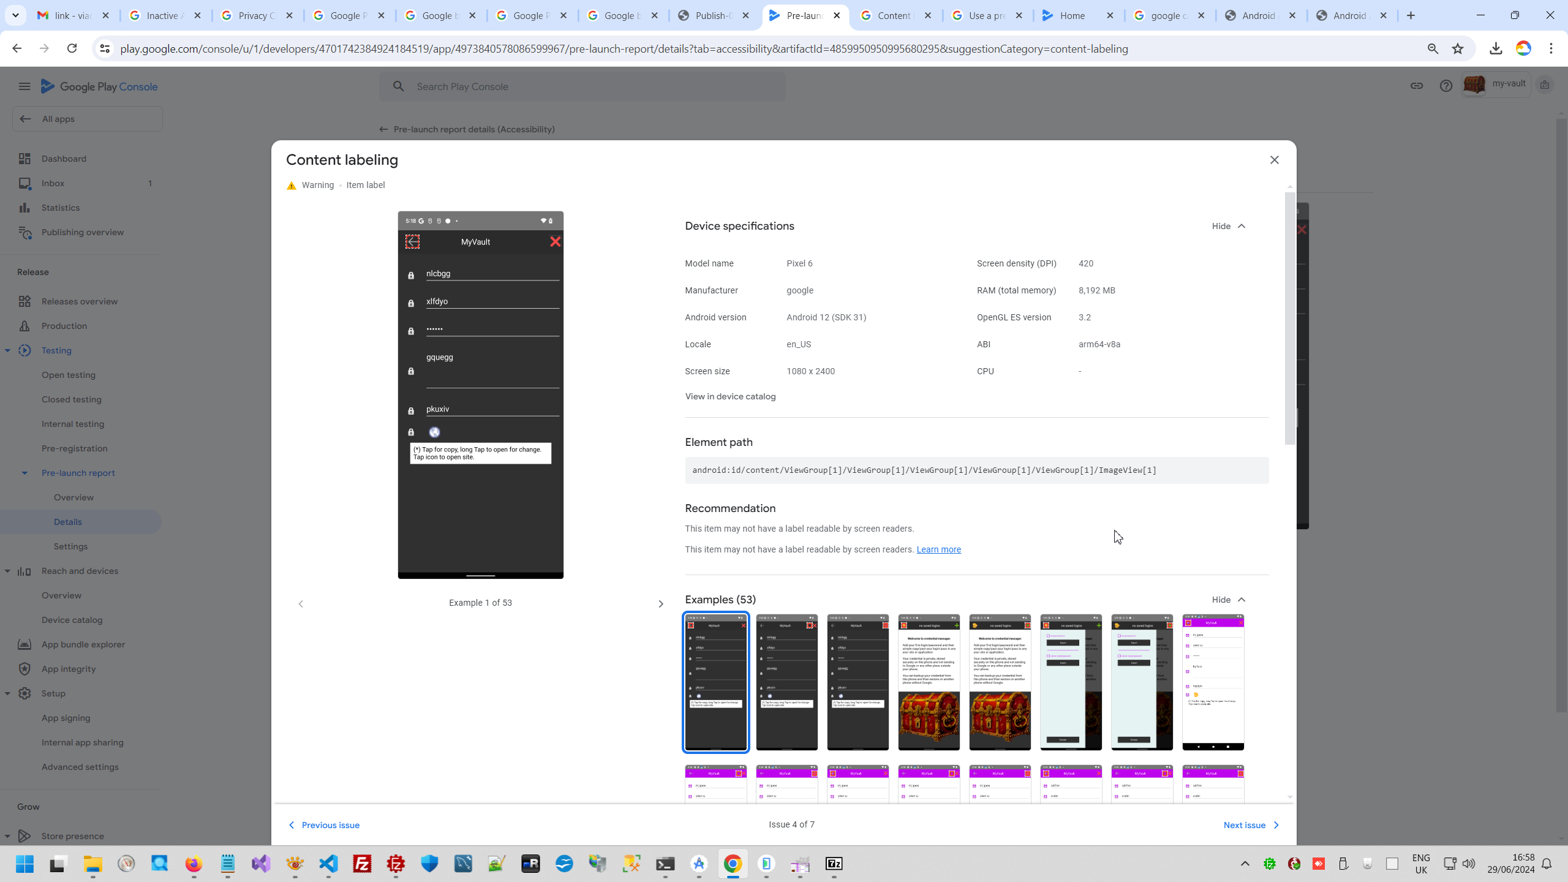
Task: Open Publishing overview in sidebar
Action: click(83, 232)
